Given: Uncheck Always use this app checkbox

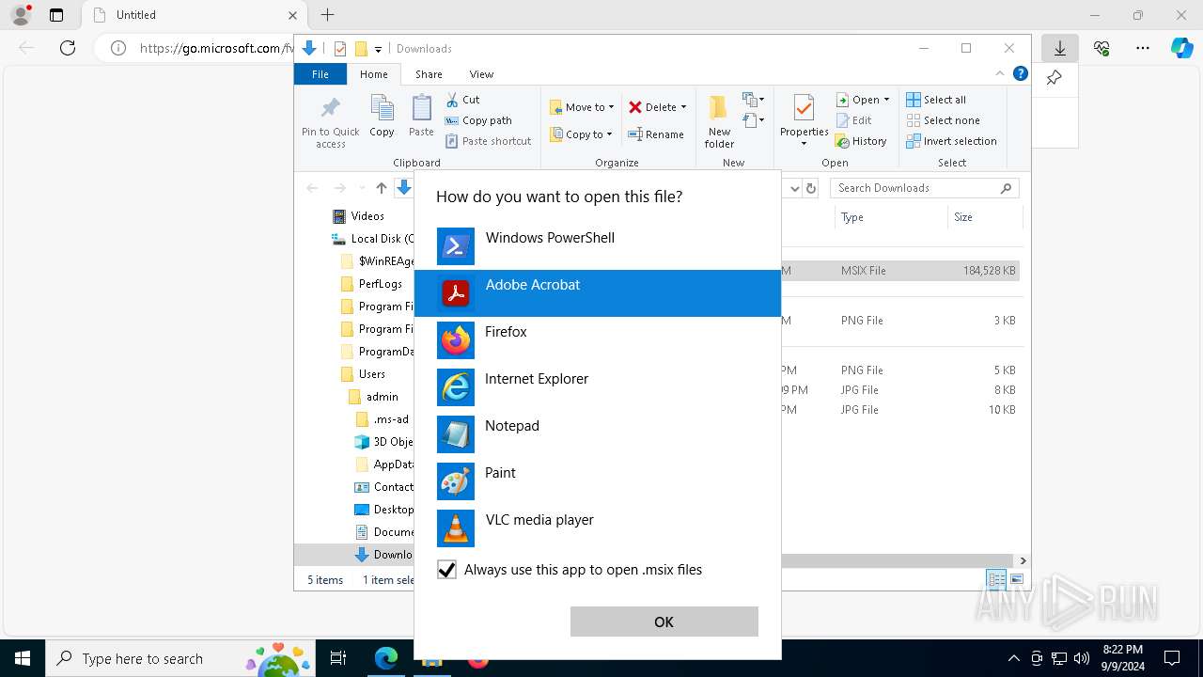Looking at the screenshot, I should (x=447, y=570).
